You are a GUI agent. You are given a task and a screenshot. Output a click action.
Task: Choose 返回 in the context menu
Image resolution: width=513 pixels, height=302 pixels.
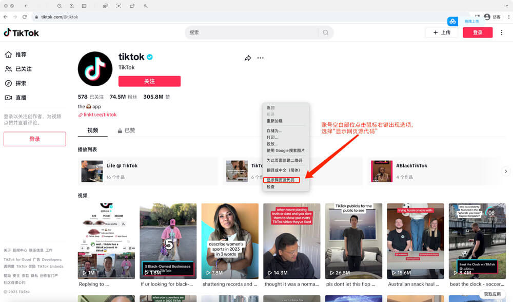coord(270,108)
